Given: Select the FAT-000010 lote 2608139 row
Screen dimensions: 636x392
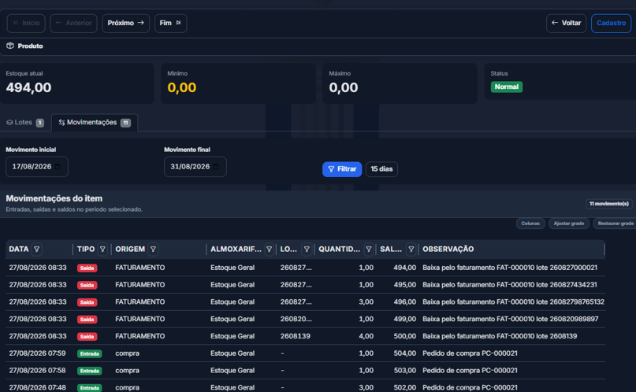Looking at the screenshot, I should (x=306, y=336).
